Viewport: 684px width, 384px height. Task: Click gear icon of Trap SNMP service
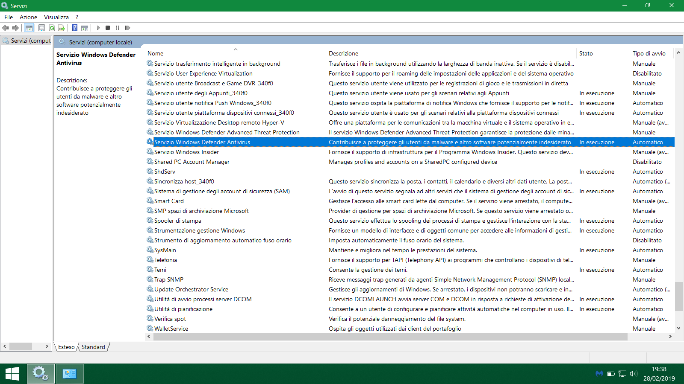click(150, 279)
